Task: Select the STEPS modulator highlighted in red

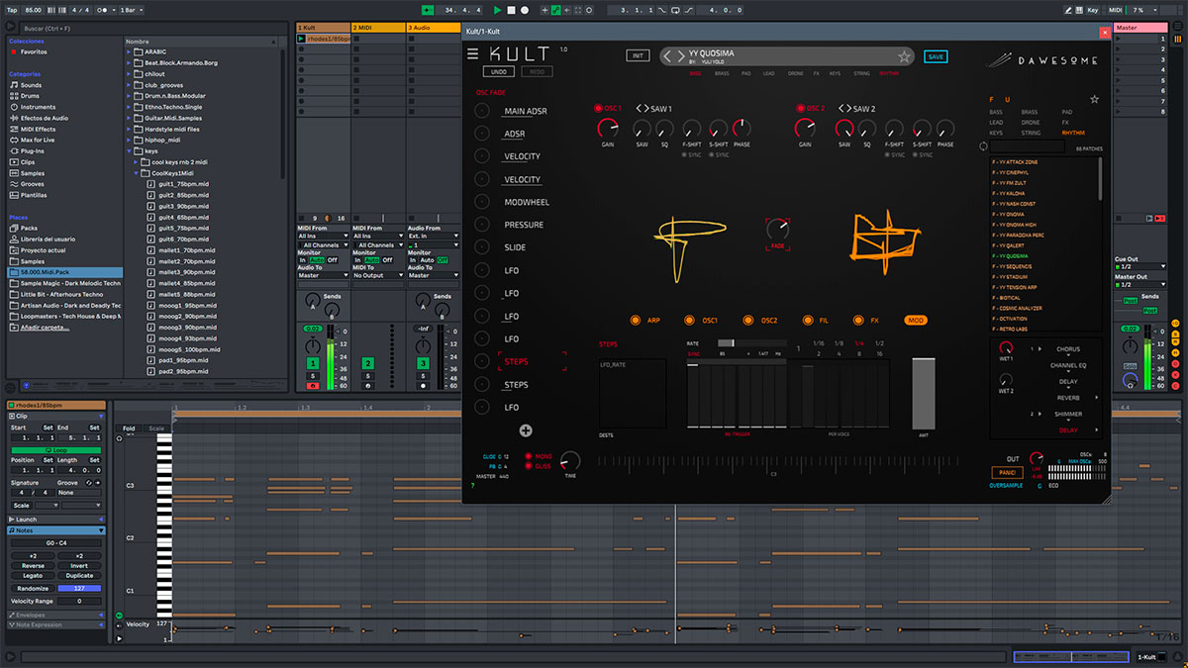Action: pyautogui.click(x=516, y=362)
